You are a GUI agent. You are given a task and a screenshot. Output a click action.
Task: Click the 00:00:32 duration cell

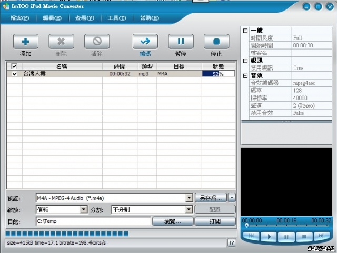(120, 74)
